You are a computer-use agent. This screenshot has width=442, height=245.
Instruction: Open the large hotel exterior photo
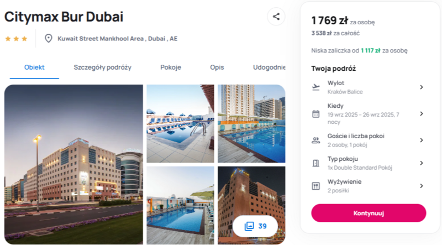tap(73, 164)
